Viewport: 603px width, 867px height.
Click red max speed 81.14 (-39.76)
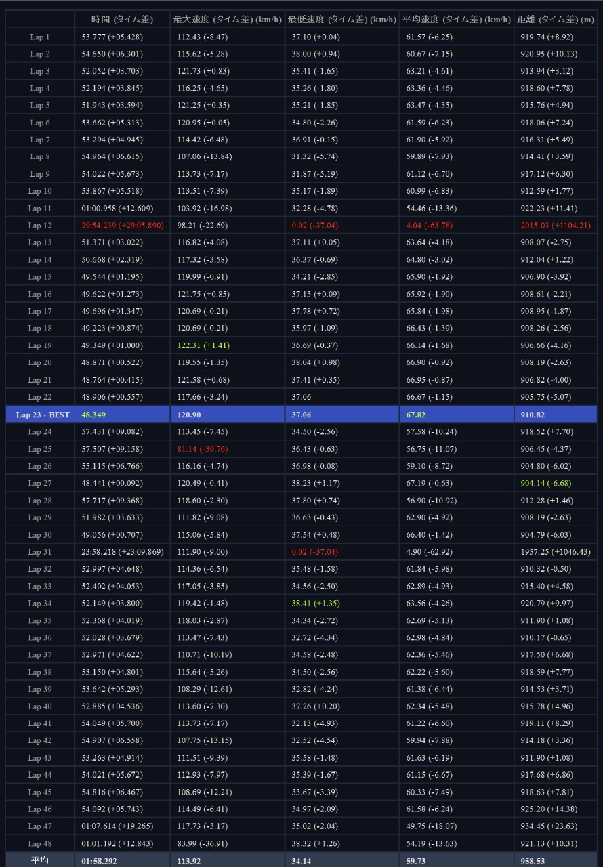203,449
